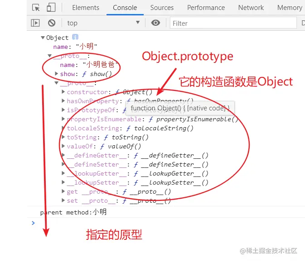This screenshot has height=262, width=305.
Task: Collapse the nested second __proto__ node
Action: [57, 83]
